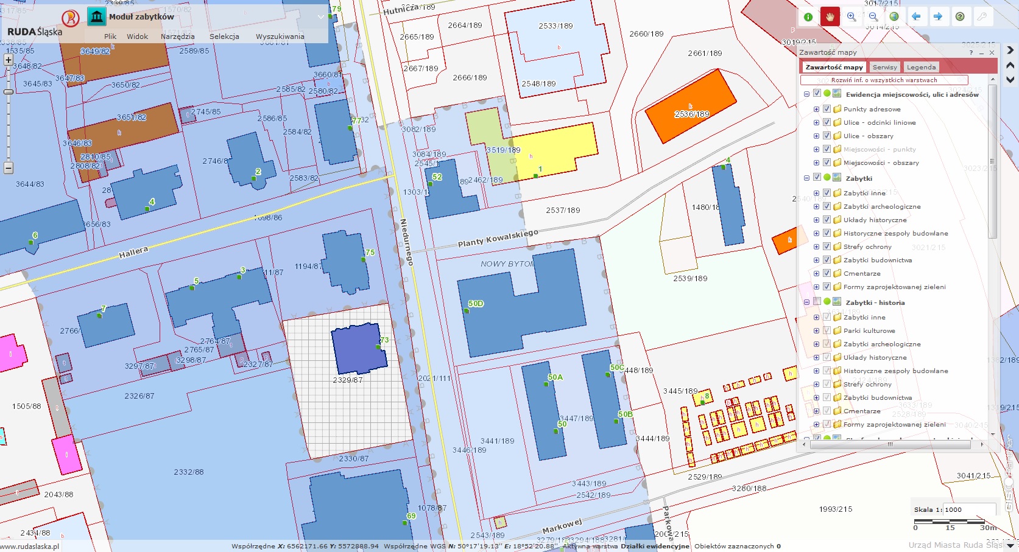Select the hand pan tool
The width and height of the screenshot is (1019, 552).
[x=830, y=16]
